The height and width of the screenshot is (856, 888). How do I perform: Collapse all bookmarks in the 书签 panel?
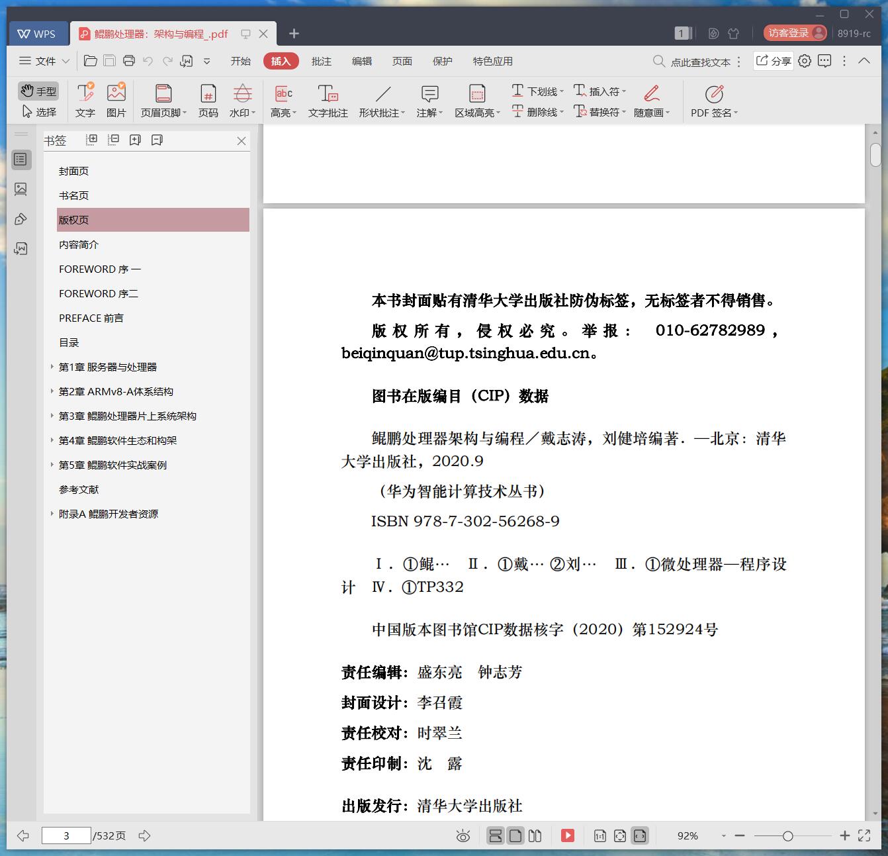click(114, 140)
